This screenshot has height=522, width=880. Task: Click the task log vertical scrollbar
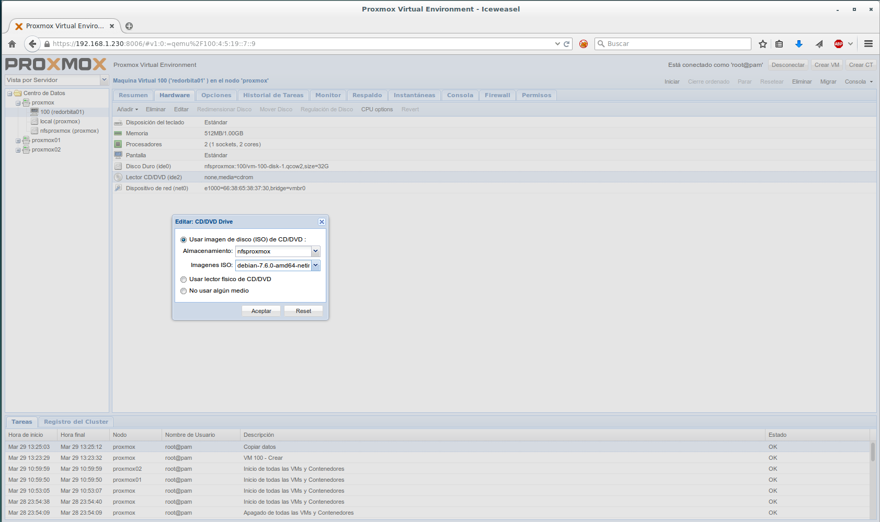tap(872, 453)
